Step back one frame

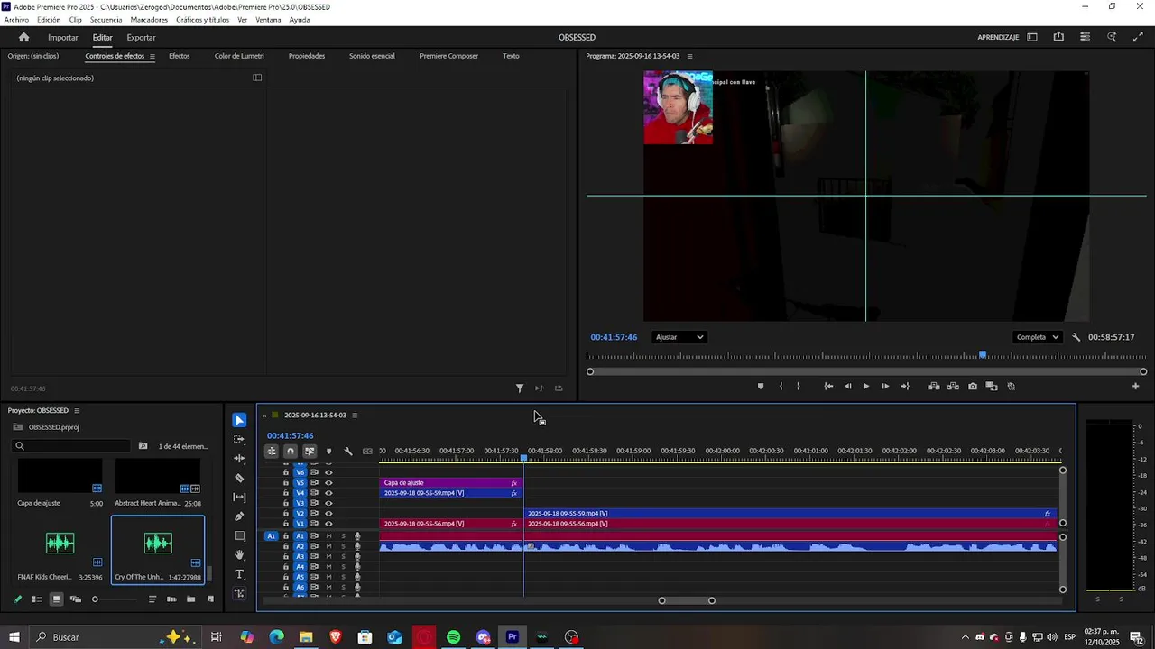coord(847,387)
